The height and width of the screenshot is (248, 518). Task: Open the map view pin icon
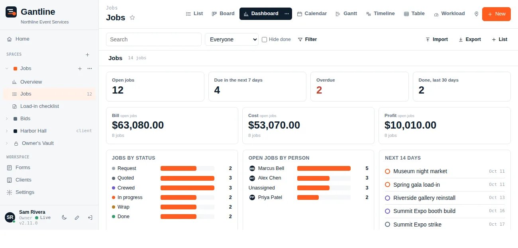point(476,14)
